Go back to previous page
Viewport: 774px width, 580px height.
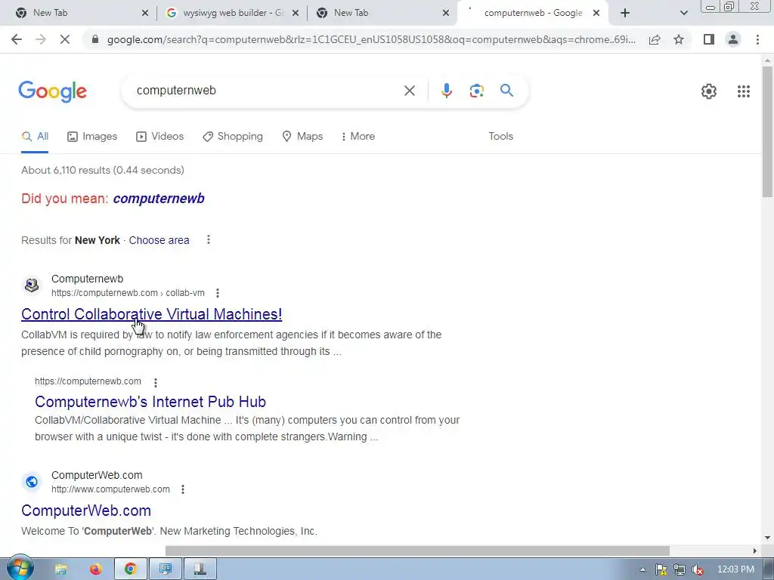click(x=17, y=39)
